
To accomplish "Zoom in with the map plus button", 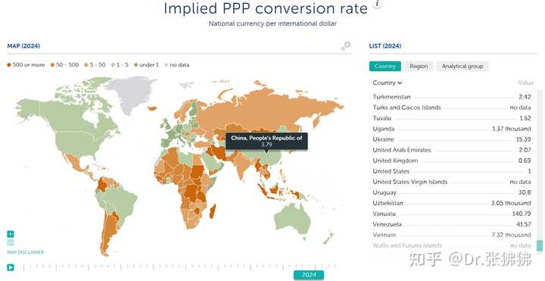I will [x=11, y=234].
